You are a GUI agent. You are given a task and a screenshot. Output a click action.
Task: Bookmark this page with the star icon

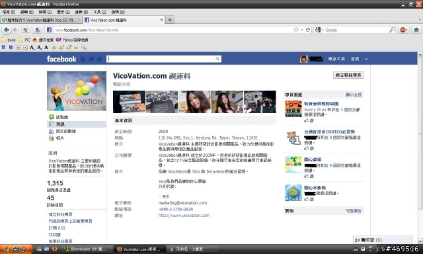point(296,30)
